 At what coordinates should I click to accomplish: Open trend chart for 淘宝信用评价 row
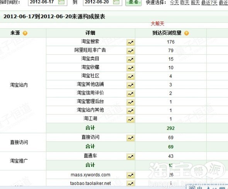click(x=131, y=94)
